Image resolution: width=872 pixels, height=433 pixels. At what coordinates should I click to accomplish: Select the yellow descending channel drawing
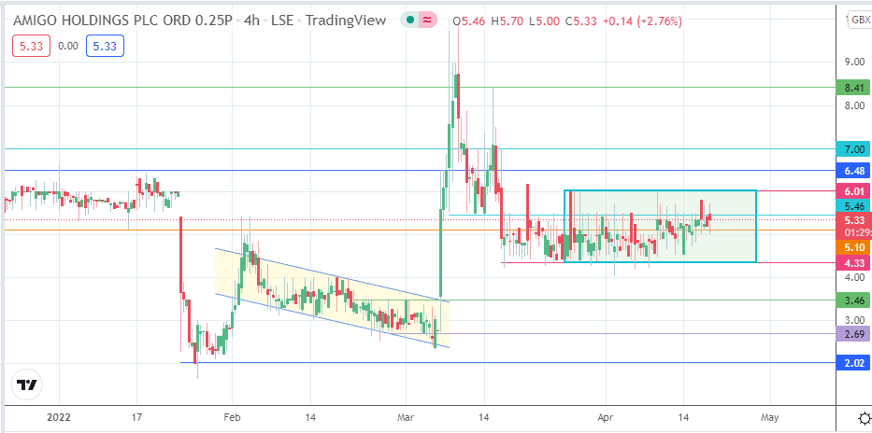pyautogui.click(x=332, y=298)
